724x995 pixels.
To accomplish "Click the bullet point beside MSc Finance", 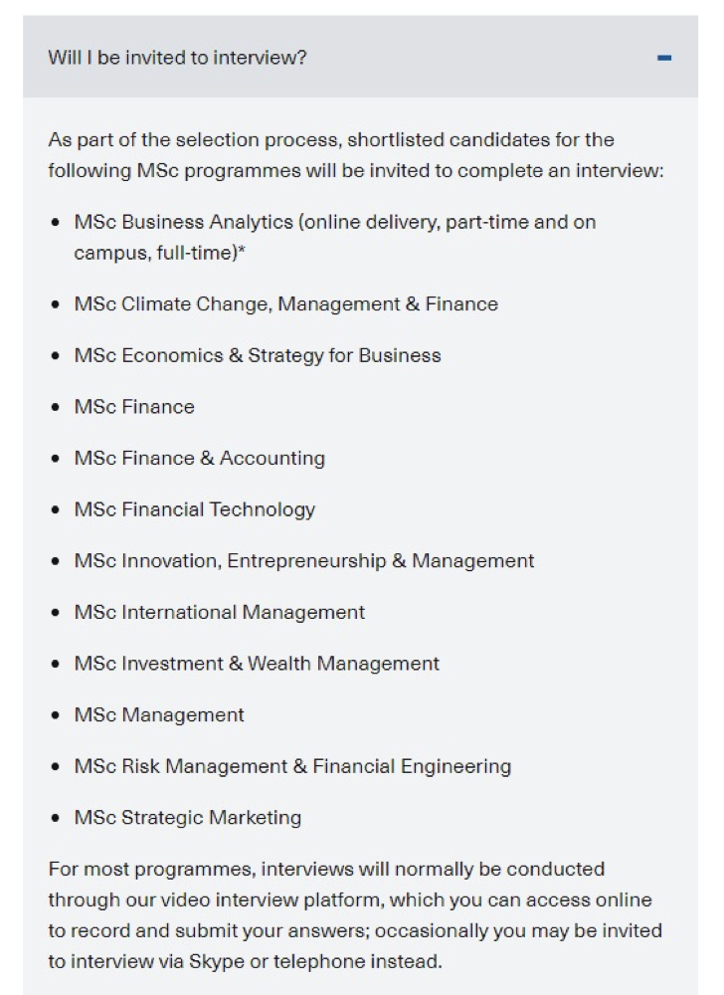I will tap(57, 408).
